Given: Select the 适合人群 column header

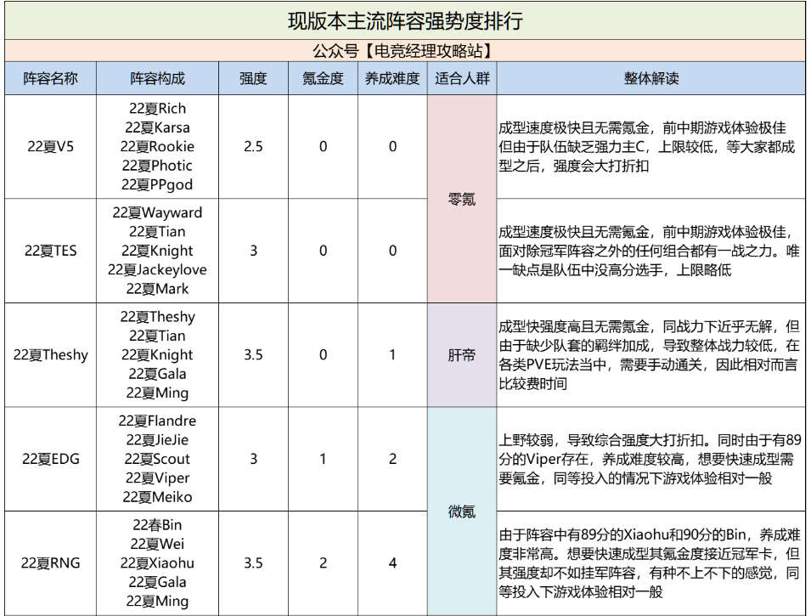Looking at the screenshot, I should coord(462,78).
